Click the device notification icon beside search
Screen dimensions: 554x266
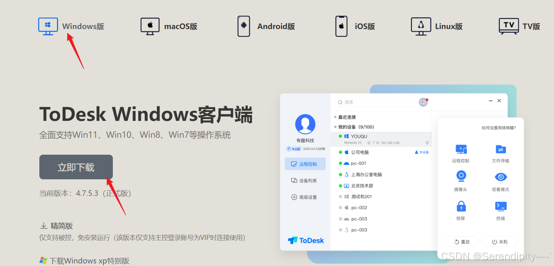point(423,102)
